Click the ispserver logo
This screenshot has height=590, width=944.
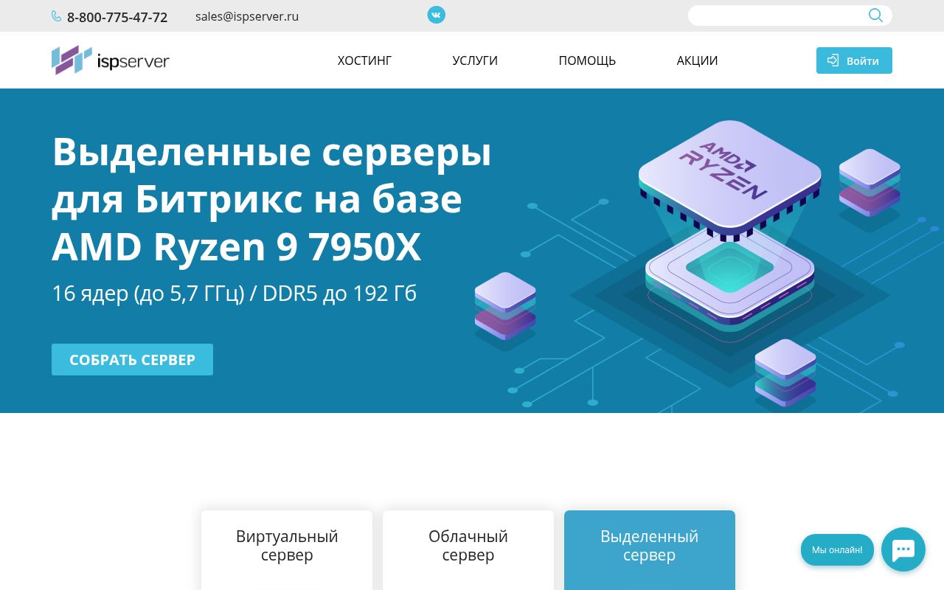pos(111,60)
